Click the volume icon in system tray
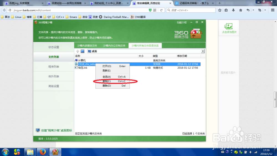 pyautogui.click(x=250, y=152)
